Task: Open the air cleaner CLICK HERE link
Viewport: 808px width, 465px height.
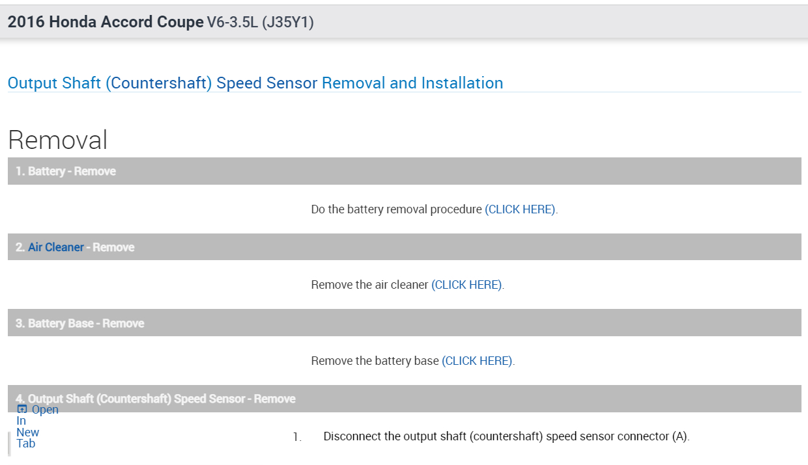Action: (467, 285)
